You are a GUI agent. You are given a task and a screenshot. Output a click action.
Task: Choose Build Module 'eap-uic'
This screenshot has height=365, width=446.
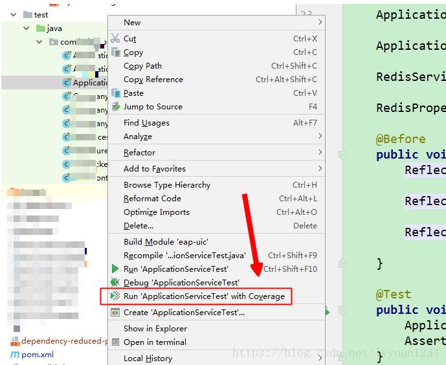point(216,241)
